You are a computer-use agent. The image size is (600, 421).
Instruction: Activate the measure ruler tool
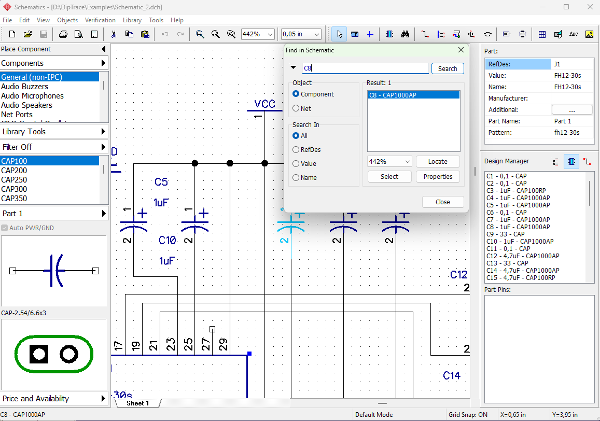pyautogui.click(x=355, y=34)
